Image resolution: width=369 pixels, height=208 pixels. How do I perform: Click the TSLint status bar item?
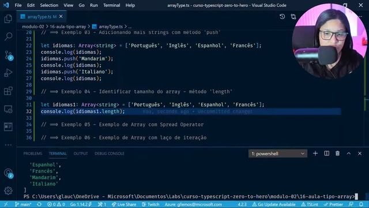point(310,205)
